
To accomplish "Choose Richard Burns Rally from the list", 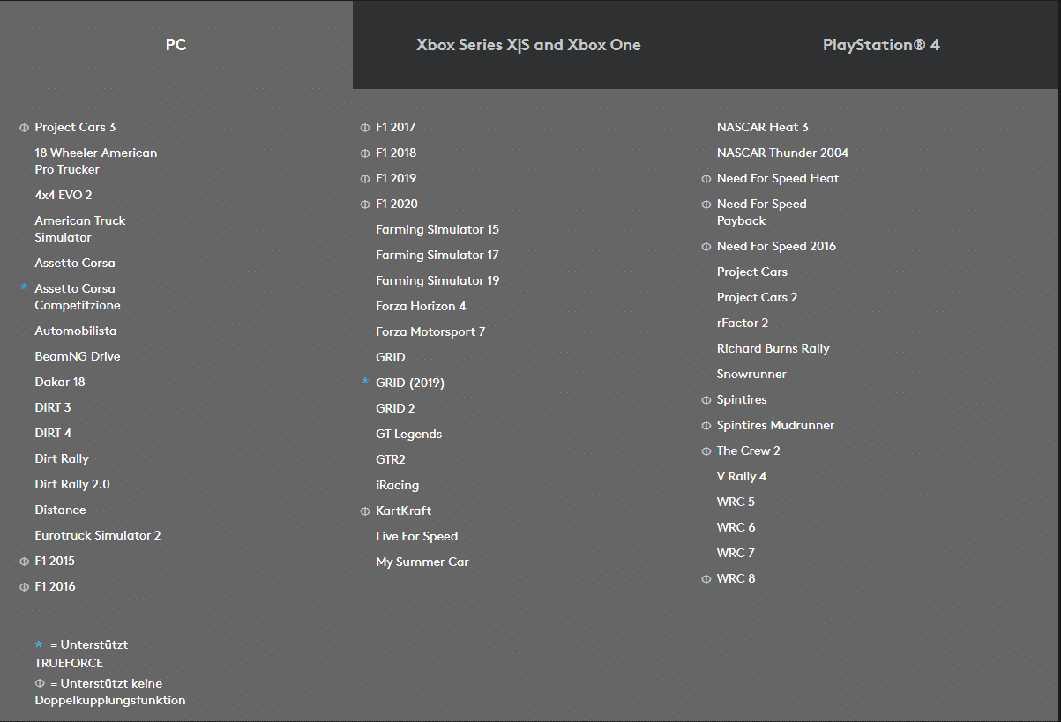I will (773, 348).
